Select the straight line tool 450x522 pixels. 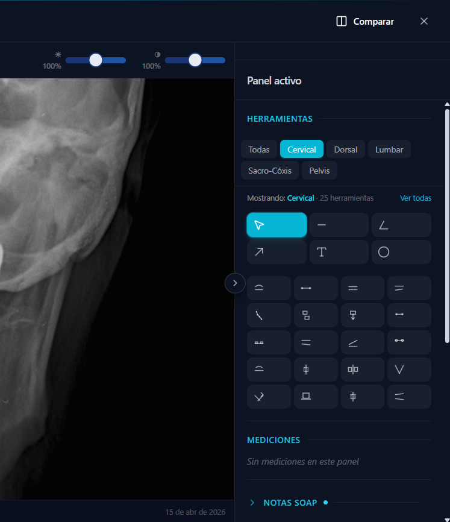point(339,225)
